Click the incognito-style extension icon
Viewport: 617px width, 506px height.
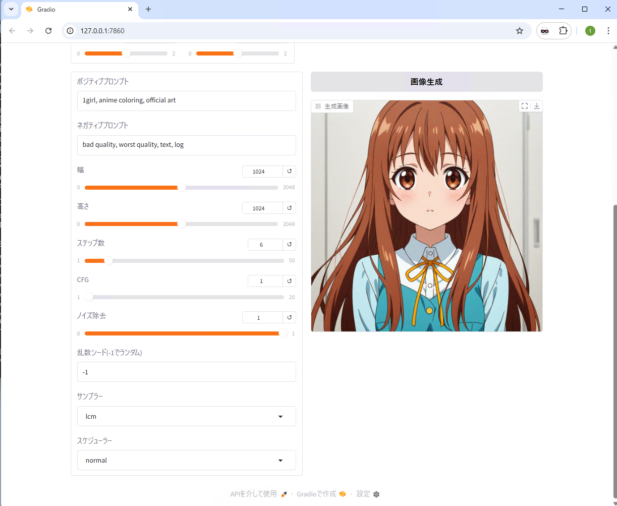point(545,31)
